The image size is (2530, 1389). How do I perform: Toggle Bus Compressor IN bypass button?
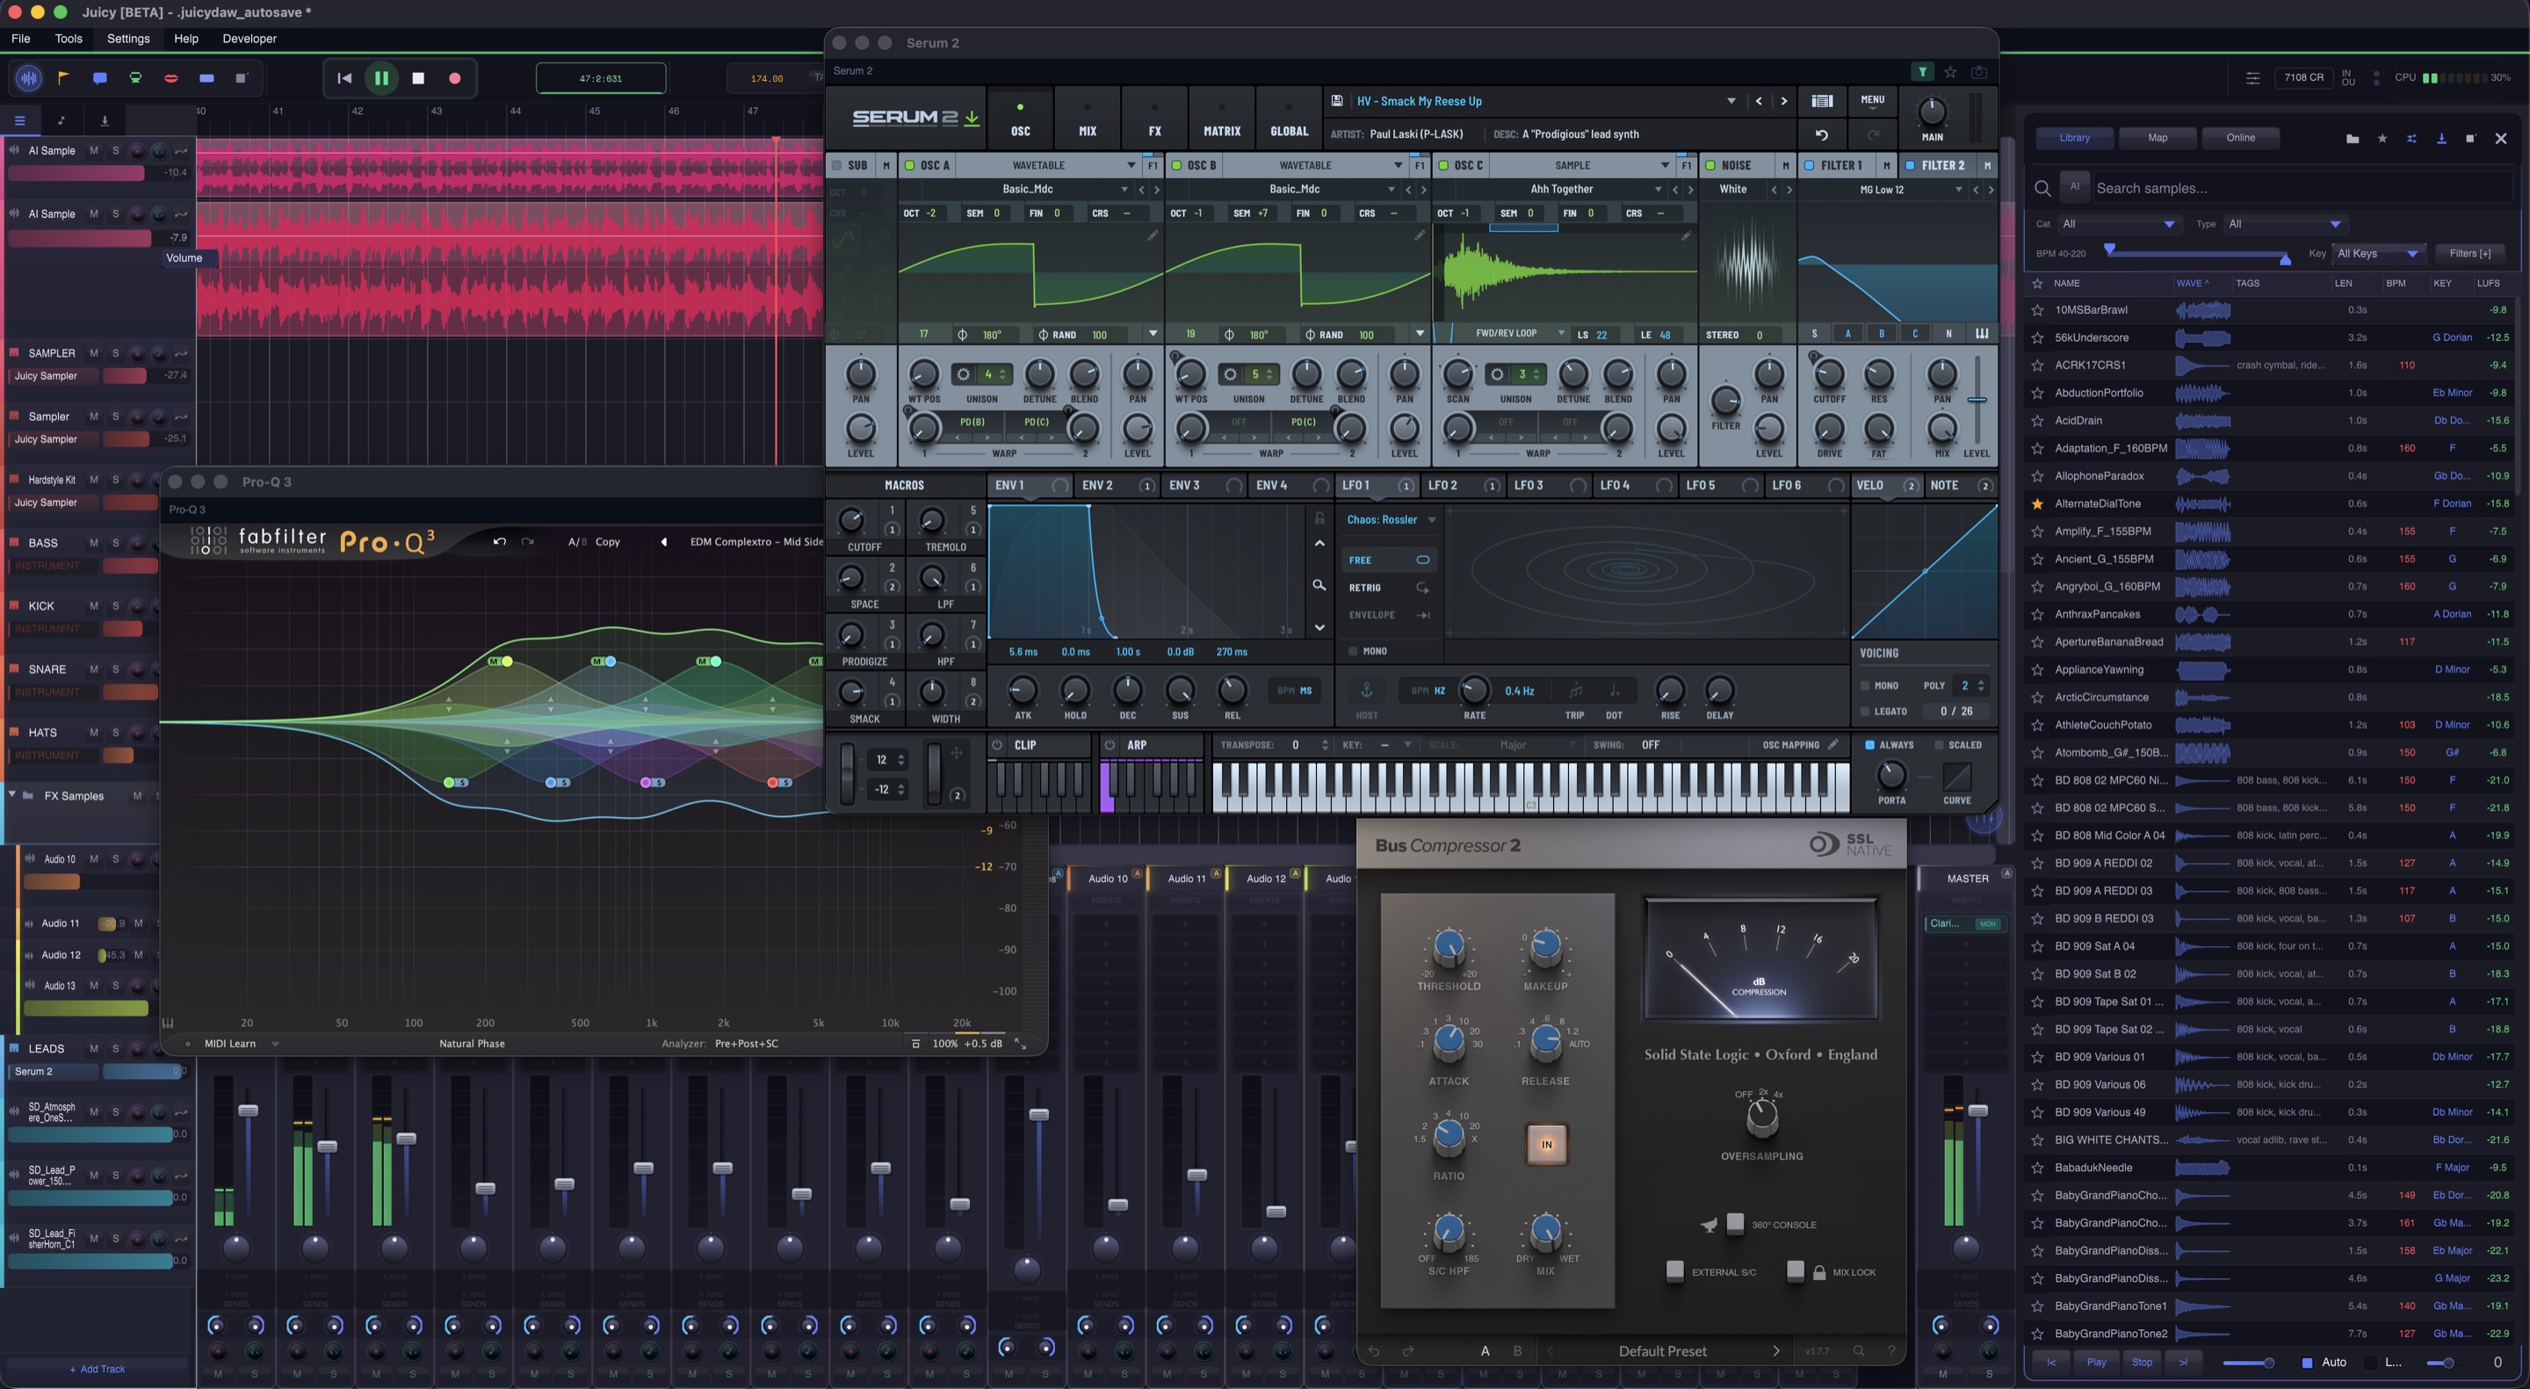pos(1546,1145)
